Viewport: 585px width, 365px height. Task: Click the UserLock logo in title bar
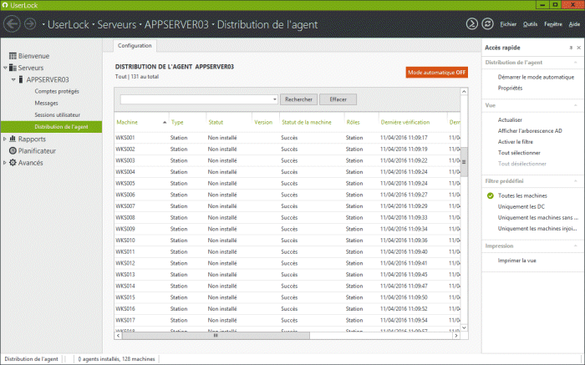coord(5,5)
